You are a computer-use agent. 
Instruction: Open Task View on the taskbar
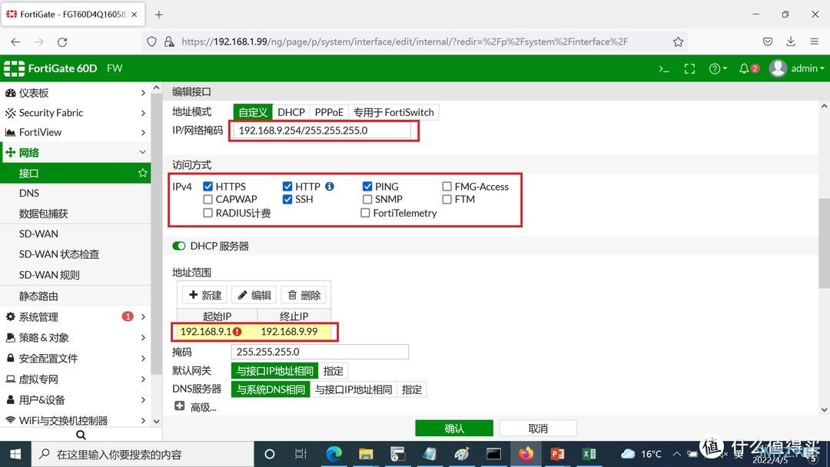(x=300, y=454)
